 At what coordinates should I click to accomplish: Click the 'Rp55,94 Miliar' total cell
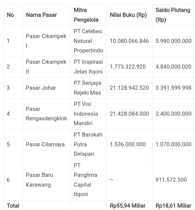(128, 206)
